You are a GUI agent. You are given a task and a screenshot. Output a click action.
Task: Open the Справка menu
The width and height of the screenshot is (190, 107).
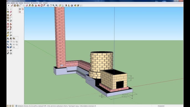tap(45, 3)
